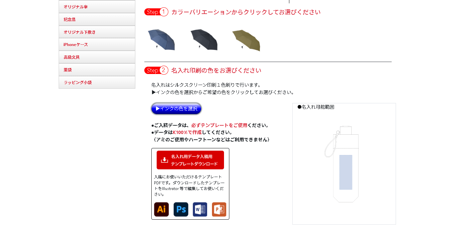Select 高級文具 in the sidebar
450x228 pixels.
click(97, 57)
